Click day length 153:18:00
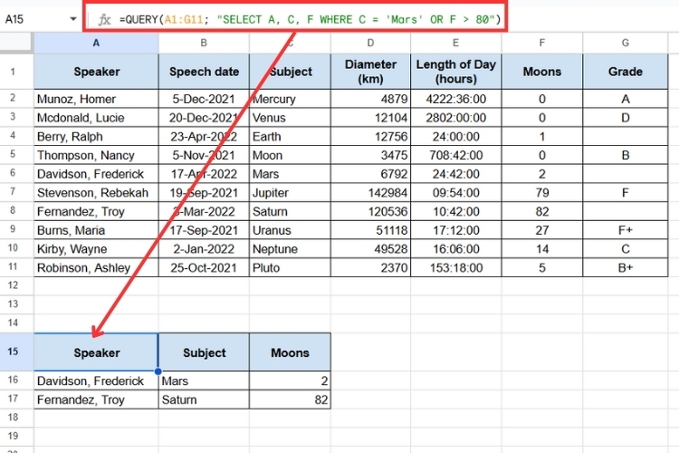679x453 pixels. click(x=455, y=267)
